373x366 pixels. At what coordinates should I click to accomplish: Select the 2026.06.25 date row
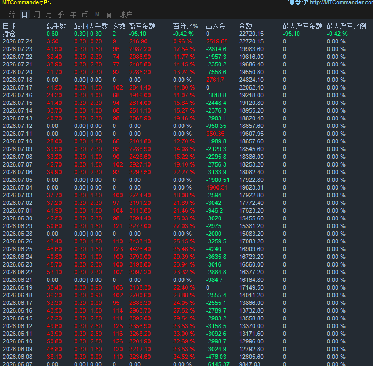[x=187, y=249]
